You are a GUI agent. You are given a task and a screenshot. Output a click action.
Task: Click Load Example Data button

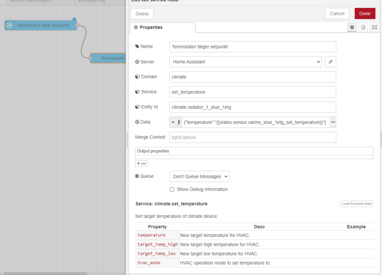(x=357, y=204)
